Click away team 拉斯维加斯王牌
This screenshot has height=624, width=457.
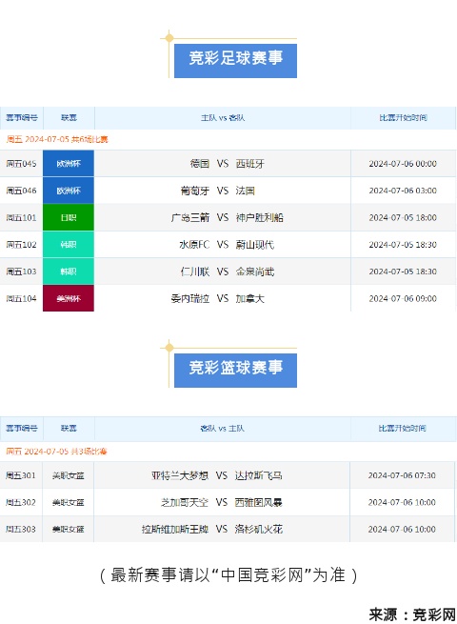tap(175, 529)
